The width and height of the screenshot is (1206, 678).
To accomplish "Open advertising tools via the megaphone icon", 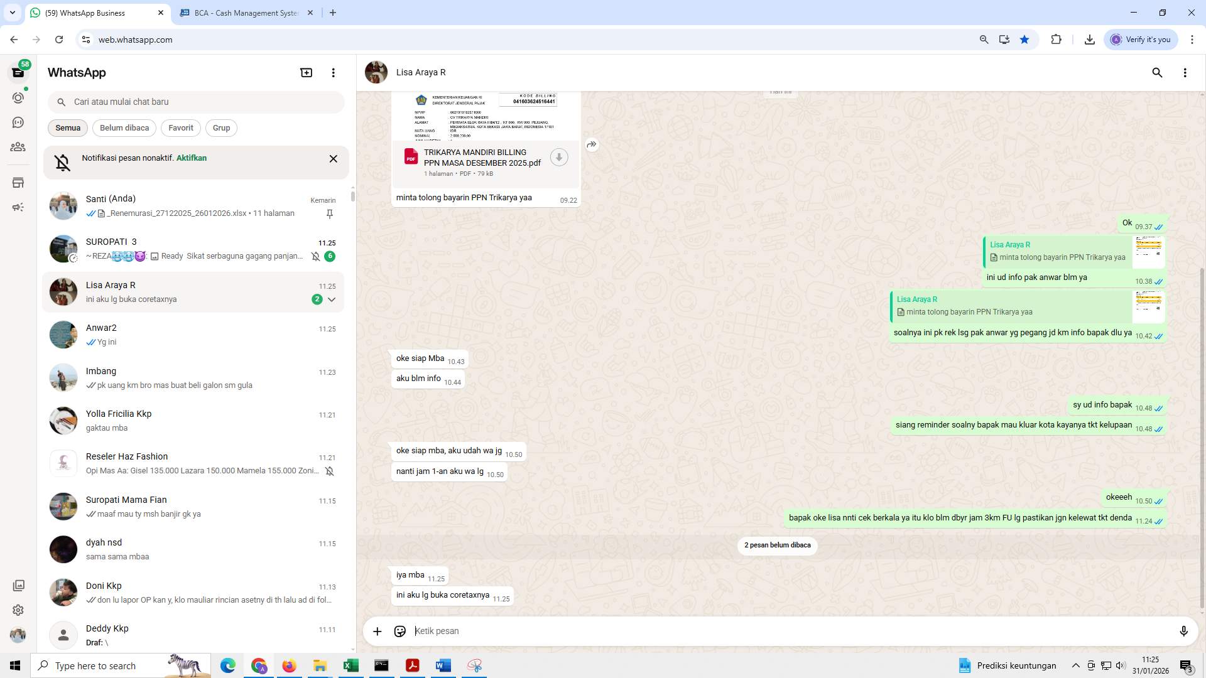I will [x=18, y=207].
